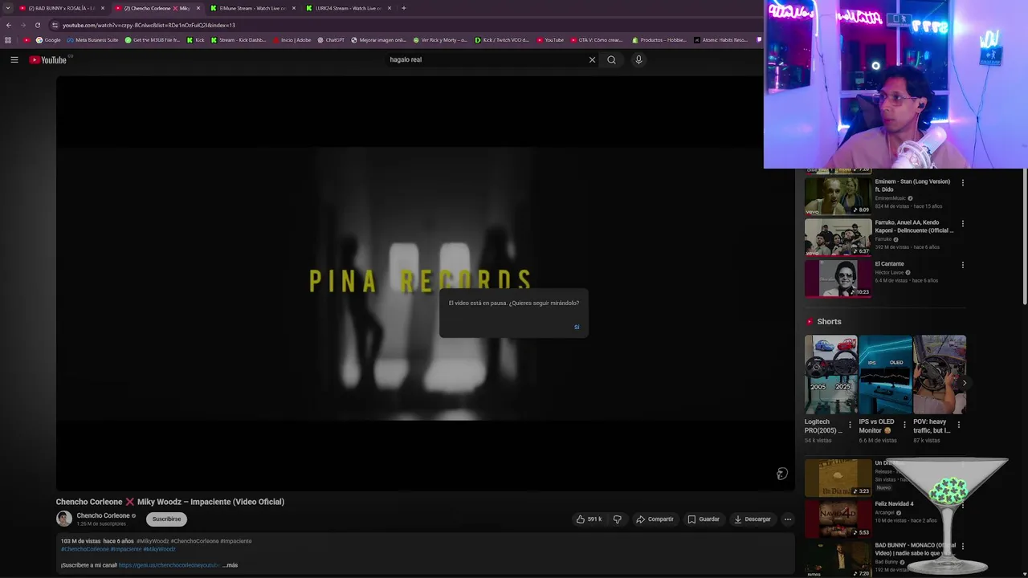This screenshot has height=578, width=1028.
Task: Open Ver Rick y Morty bookmark
Action: pos(440,40)
